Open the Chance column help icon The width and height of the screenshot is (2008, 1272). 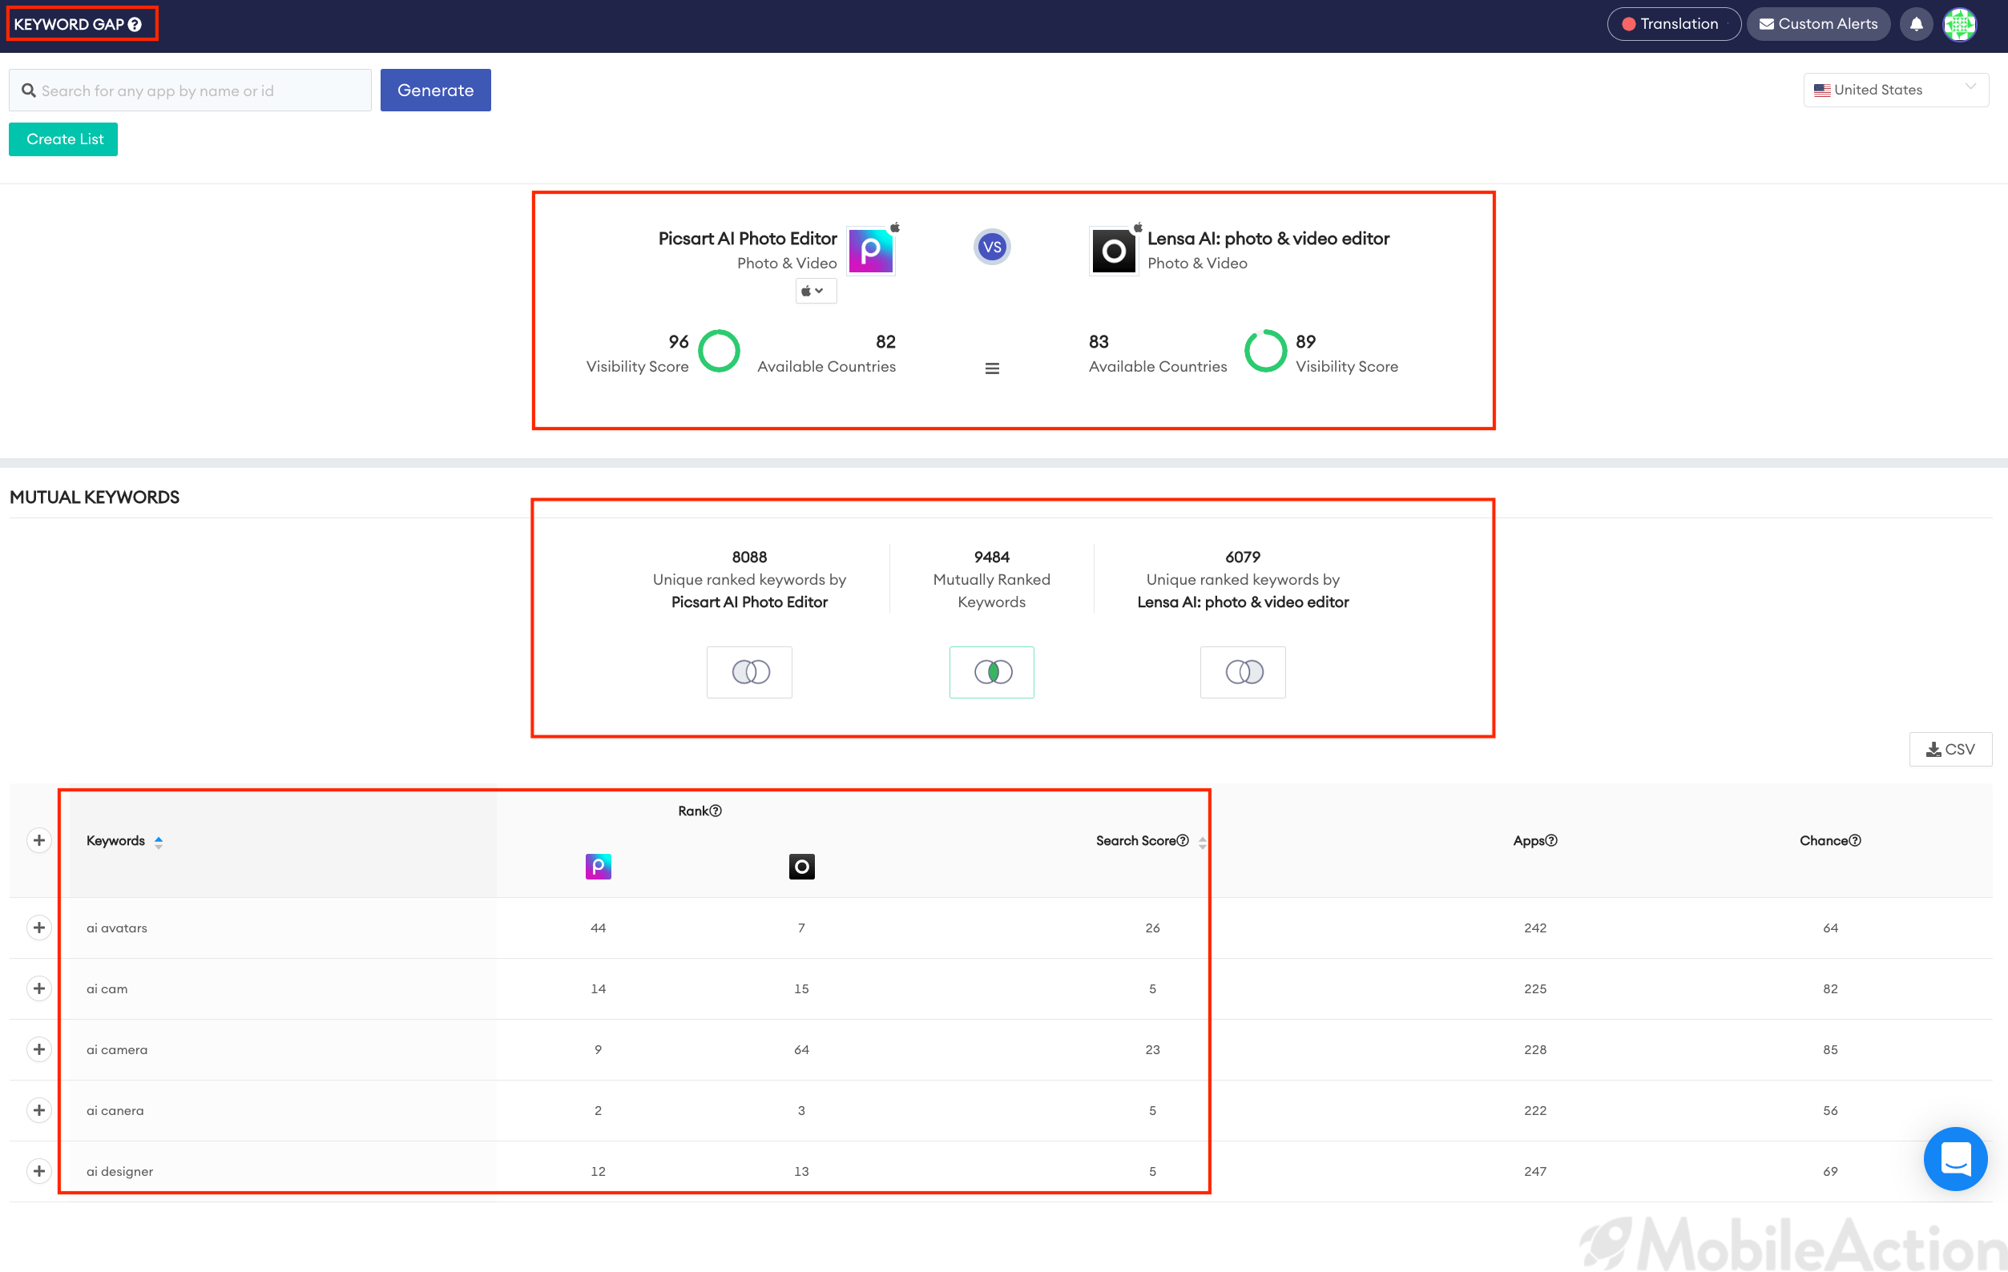click(x=1855, y=840)
